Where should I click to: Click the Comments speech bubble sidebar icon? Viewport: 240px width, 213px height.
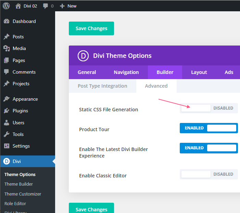(x=7, y=72)
